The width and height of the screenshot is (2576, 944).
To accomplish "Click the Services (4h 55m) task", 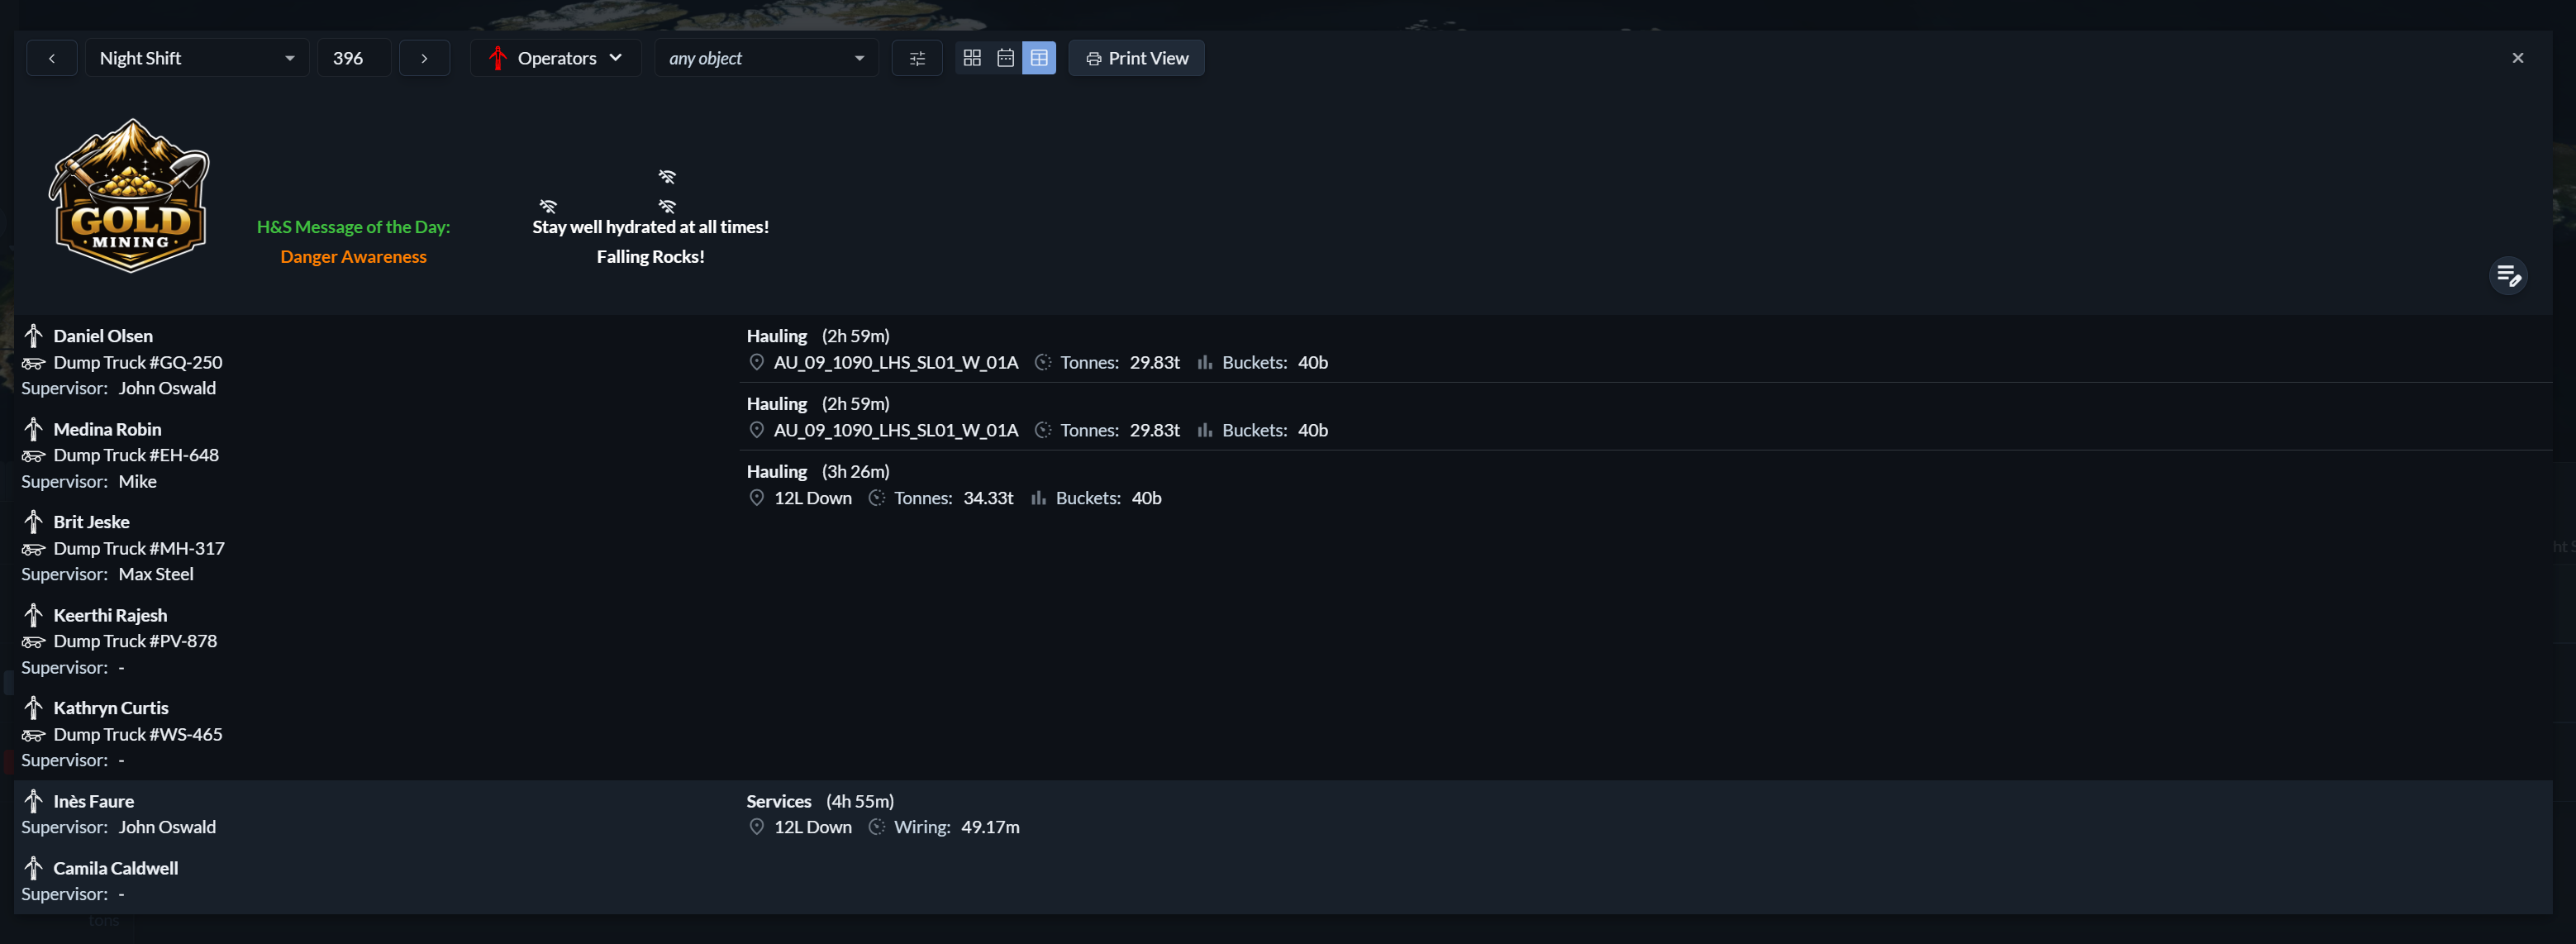I will click(x=820, y=801).
